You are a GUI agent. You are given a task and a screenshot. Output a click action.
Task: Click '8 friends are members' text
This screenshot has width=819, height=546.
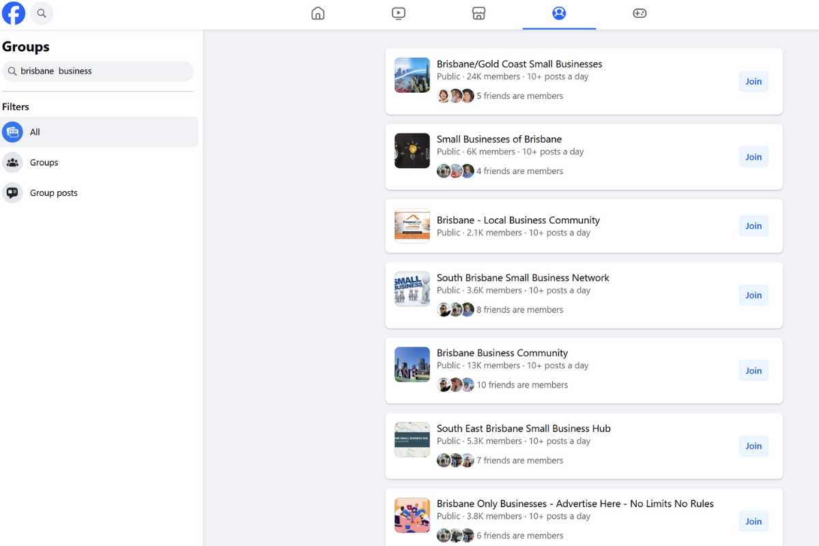coord(519,310)
